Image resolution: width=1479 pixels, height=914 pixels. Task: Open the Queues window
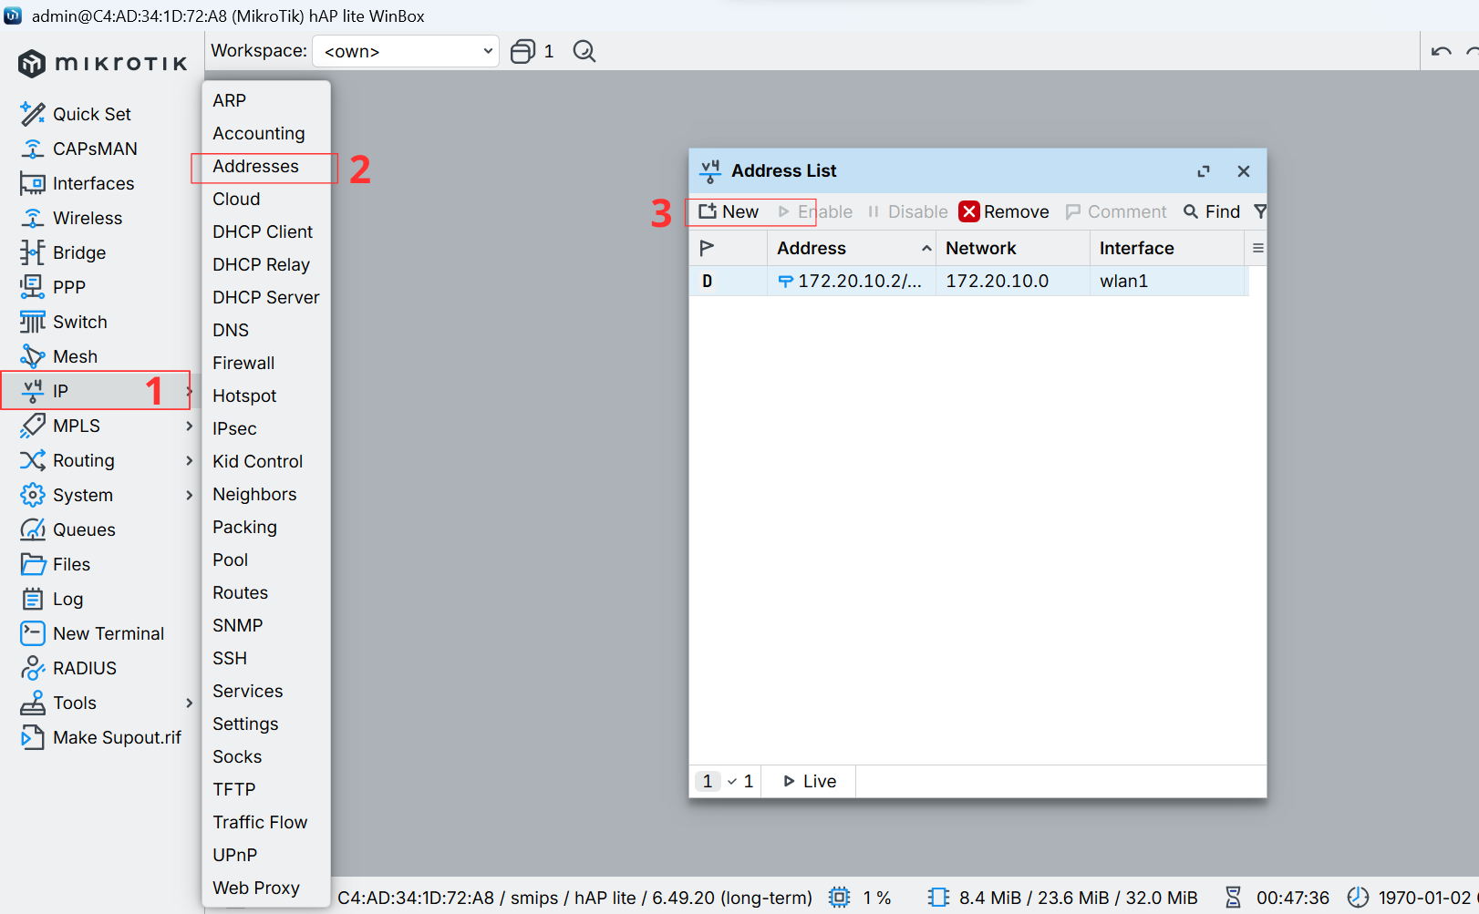(67, 529)
